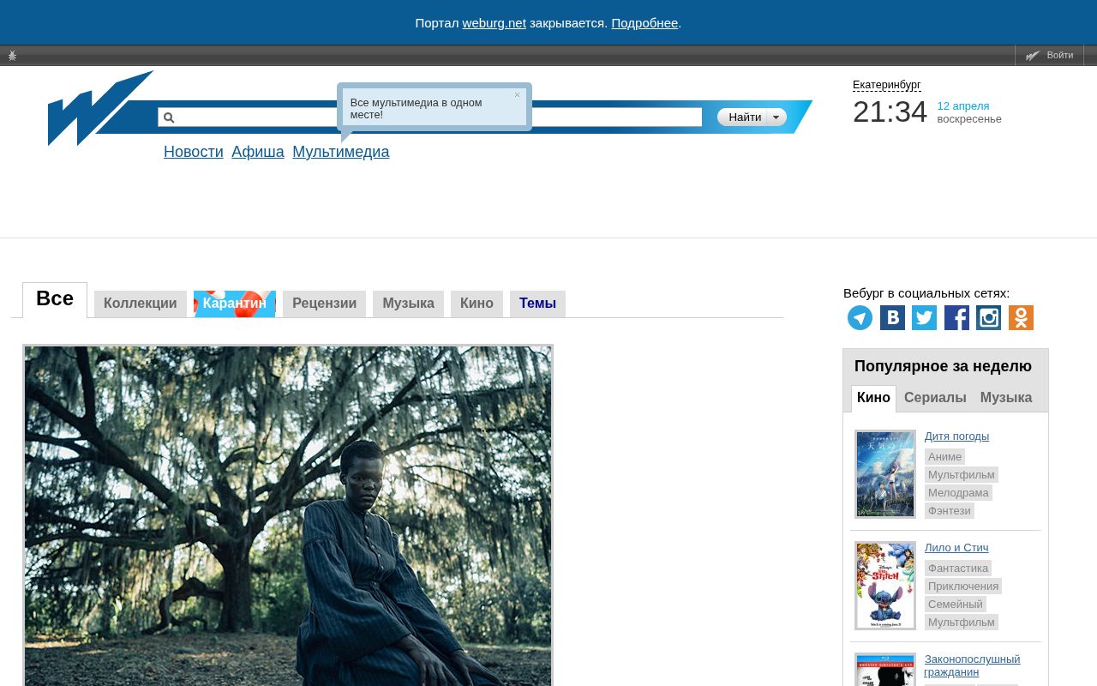Select the Рецензии tab
The width and height of the screenshot is (1097, 686).
324,304
